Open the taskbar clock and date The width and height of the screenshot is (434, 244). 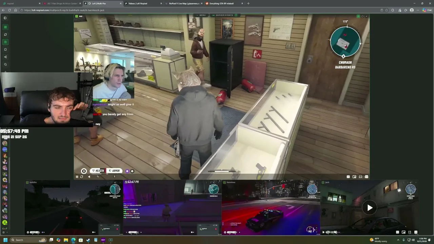tap(422, 240)
